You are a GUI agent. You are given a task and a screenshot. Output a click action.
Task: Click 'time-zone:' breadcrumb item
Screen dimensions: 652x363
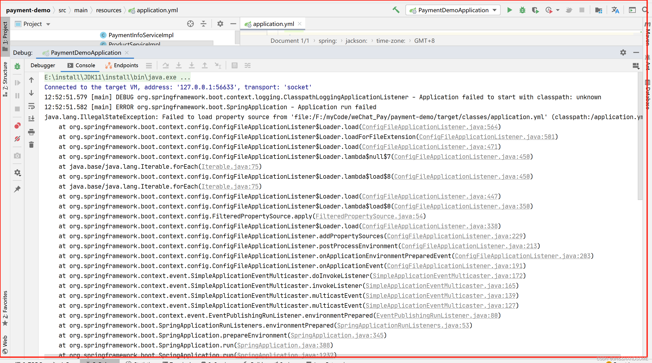tap(391, 41)
